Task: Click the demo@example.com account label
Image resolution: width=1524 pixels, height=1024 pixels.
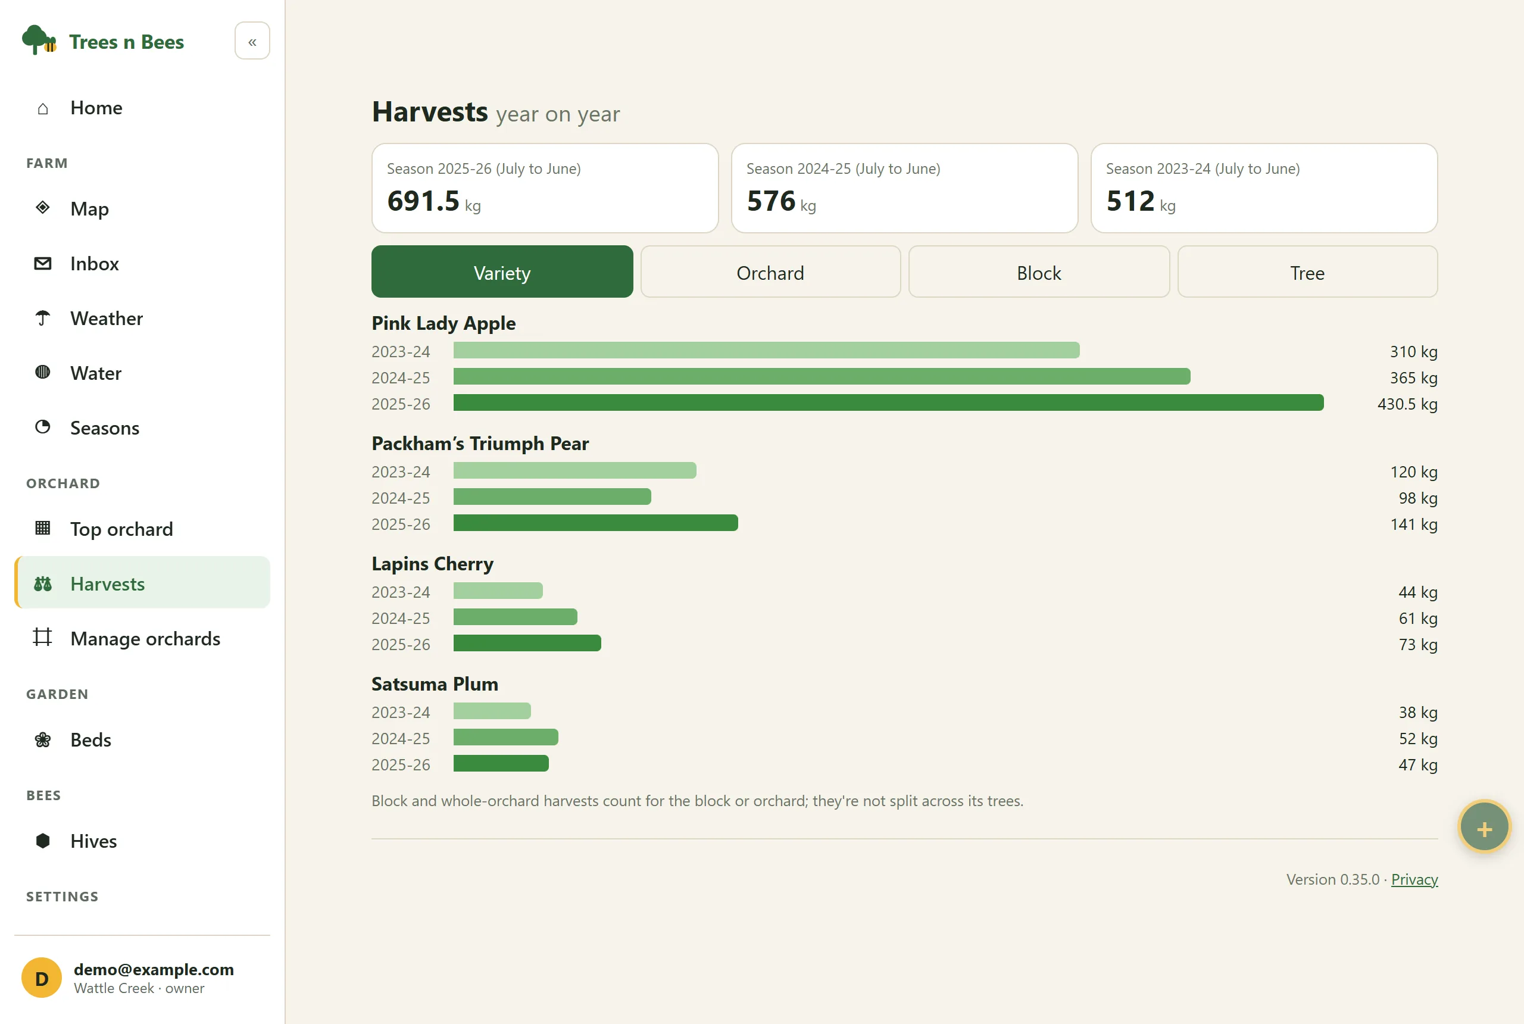Action: [x=154, y=969]
